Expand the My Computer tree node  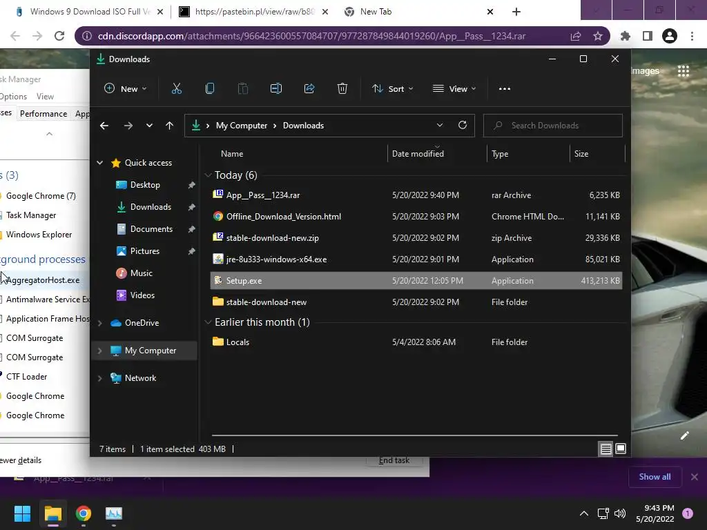coord(99,351)
